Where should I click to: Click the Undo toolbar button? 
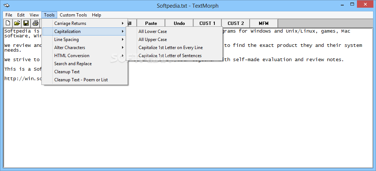coord(179,23)
